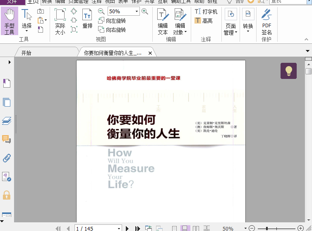Switch to Single Page view mode
The height and width of the screenshot is (231, 312).
click(x=174, y=228)
